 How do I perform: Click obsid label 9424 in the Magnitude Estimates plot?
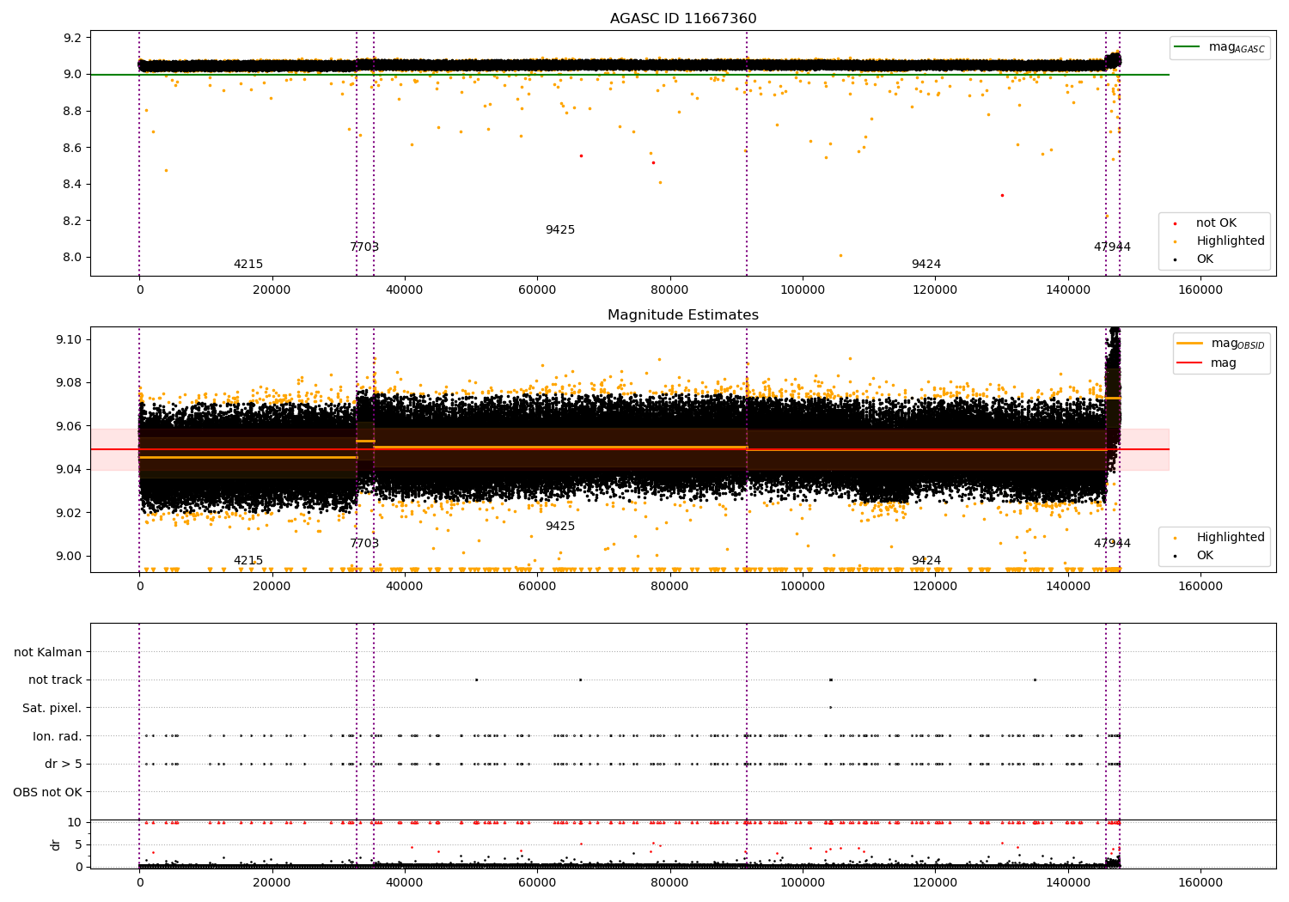tap(926, 561)
